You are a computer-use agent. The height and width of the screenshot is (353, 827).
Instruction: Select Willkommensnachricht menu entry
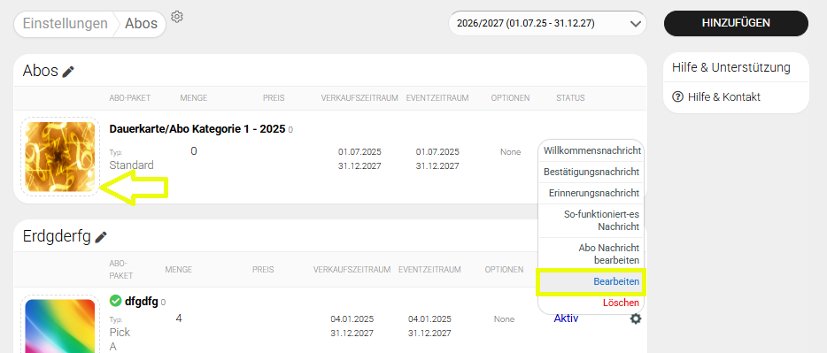click(x=591, y=150)
